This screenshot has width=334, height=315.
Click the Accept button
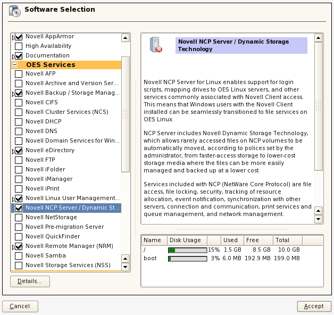tap(314, 306)
